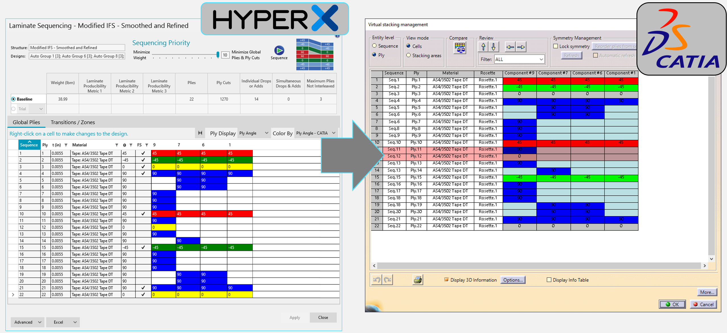Toggle Display Info Table checkbox

(549, 280)
